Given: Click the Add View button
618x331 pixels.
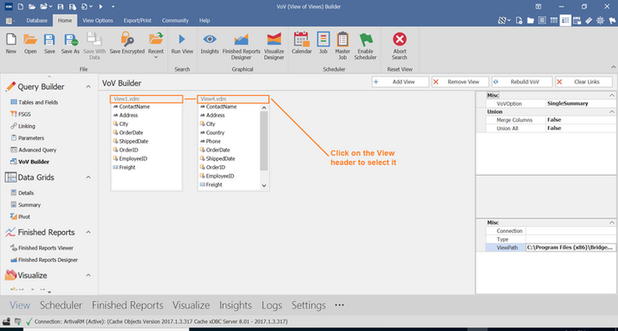Looking at the screenshot, I should pos(400,82).
